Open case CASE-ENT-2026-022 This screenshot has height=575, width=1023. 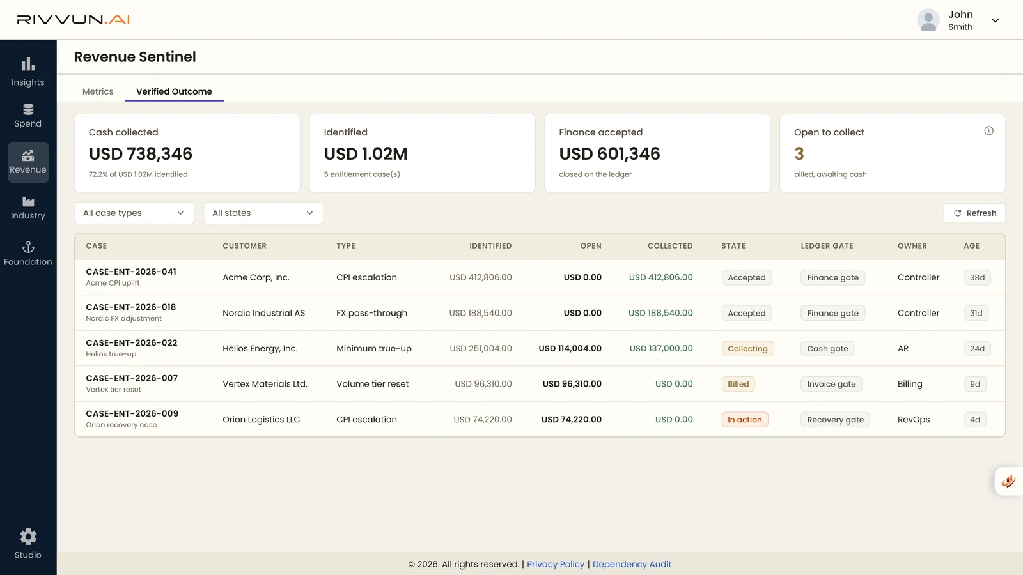pyautogui.click(x=132, y=343)
